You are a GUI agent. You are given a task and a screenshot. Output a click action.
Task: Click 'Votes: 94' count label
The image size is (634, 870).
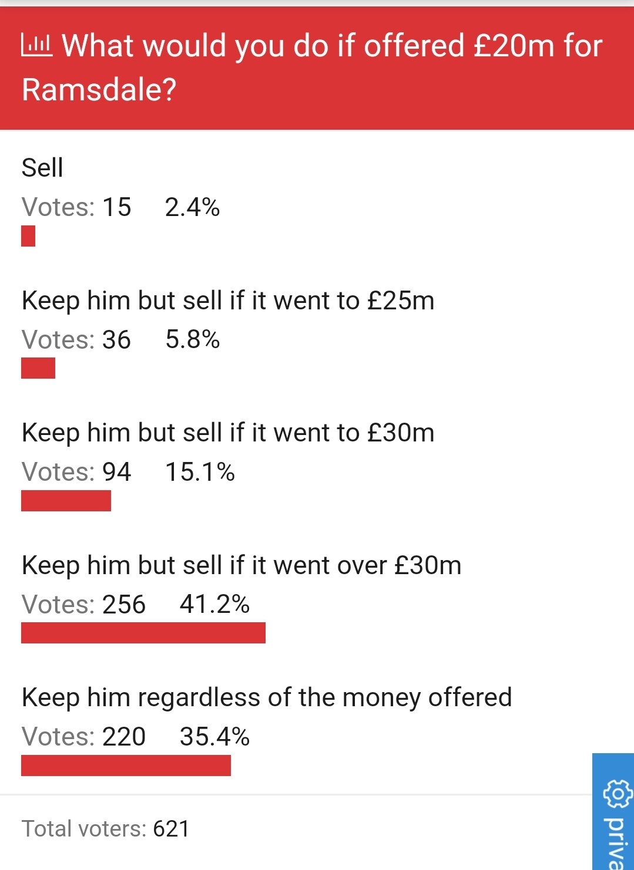point(76,472)
